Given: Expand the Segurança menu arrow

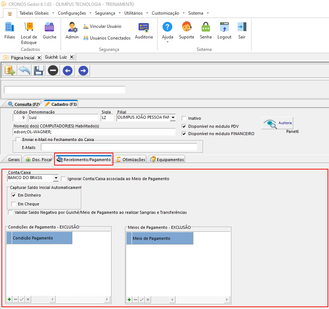Looking at the screenshot, I should [x=120, y=13].
